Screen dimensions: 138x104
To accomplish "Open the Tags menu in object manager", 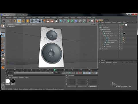I will (x=124, y=22).
